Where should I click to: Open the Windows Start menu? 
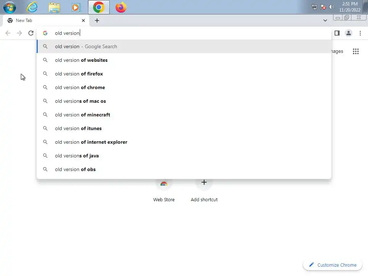[10, 7]
